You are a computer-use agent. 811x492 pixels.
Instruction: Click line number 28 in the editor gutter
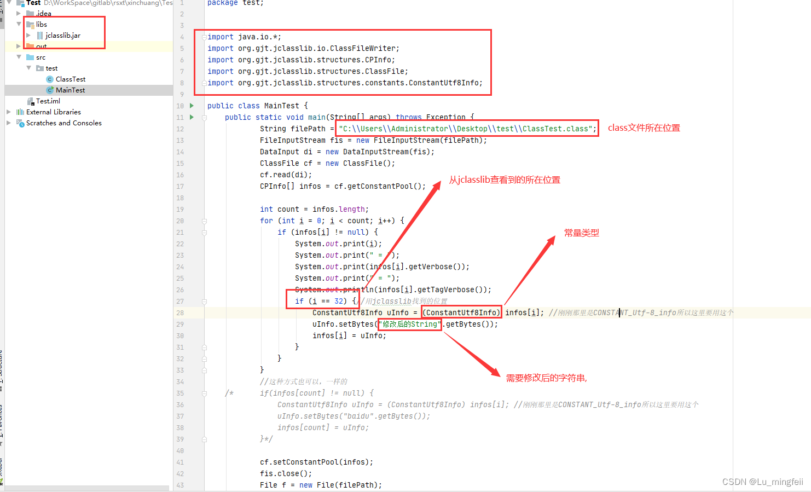click(180, 312)
